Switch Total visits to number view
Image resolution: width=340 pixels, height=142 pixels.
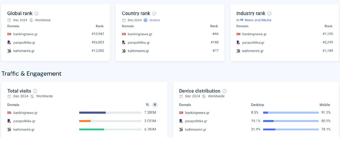[x=155, y=105]
